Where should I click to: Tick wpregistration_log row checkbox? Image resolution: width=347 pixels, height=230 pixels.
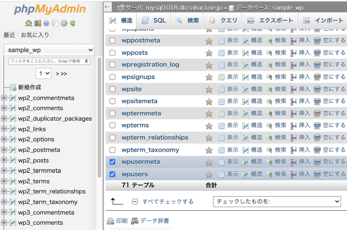pos(112,65)
